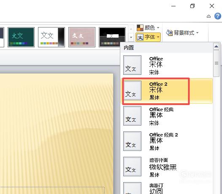Screen dimensions: 222x194
Task: Expand the theme gallery down arrow
Action: pyautogui.click(x=131, y=38)
